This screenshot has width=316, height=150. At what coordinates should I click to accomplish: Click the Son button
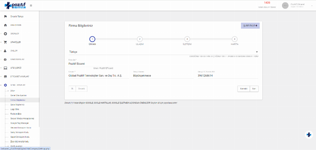point(254,89)
